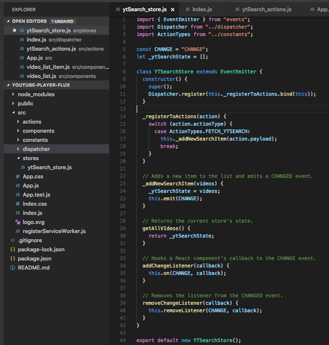329x345 pixels.
Task: Click the info icon of README.md
Action: pos(13,267)
